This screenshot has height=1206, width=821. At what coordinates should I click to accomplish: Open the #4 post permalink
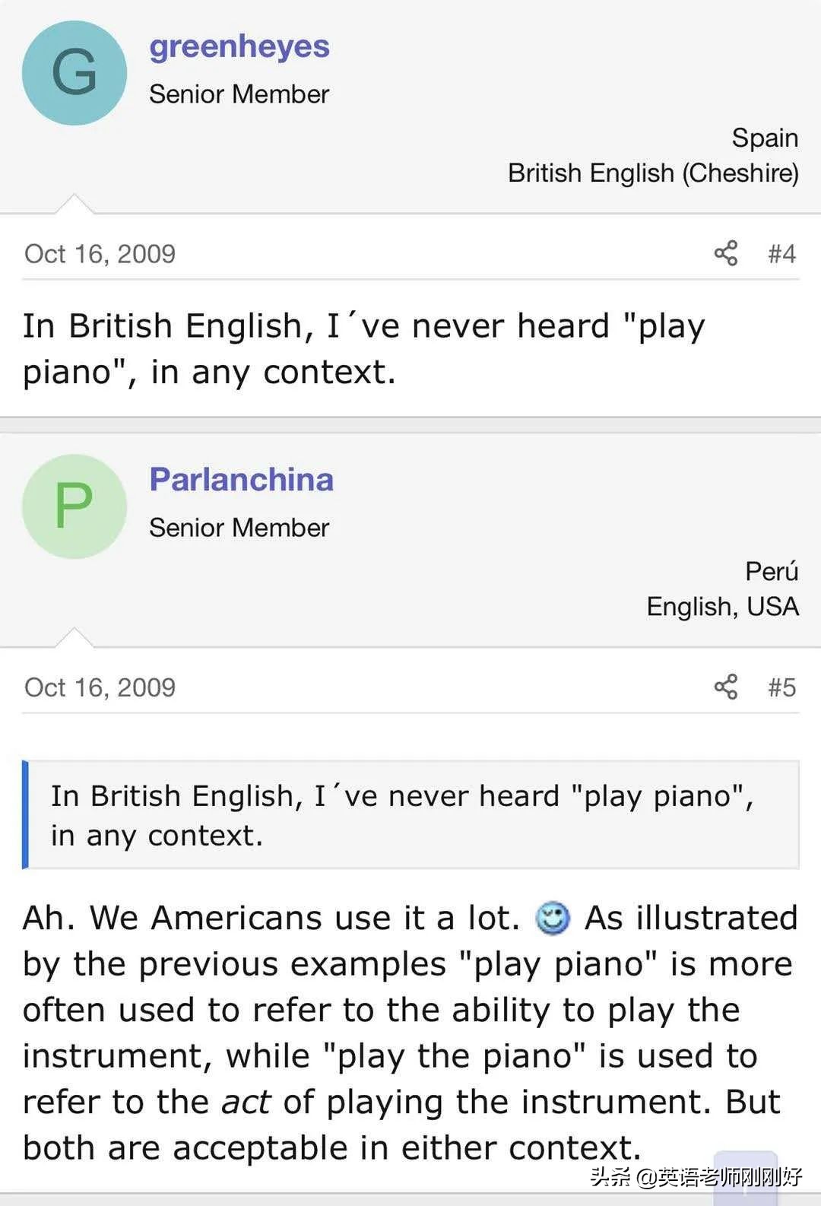781,253
